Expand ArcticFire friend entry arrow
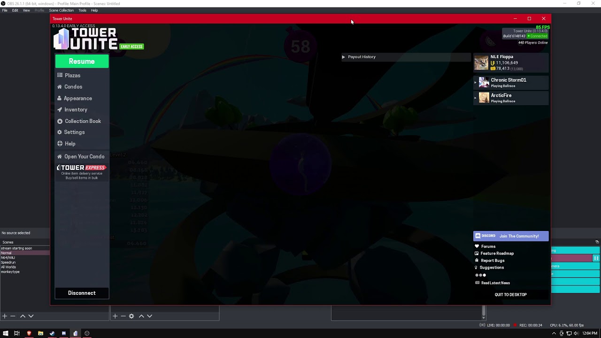The height and width of the screenshot is (338, 601). [475, 98]
